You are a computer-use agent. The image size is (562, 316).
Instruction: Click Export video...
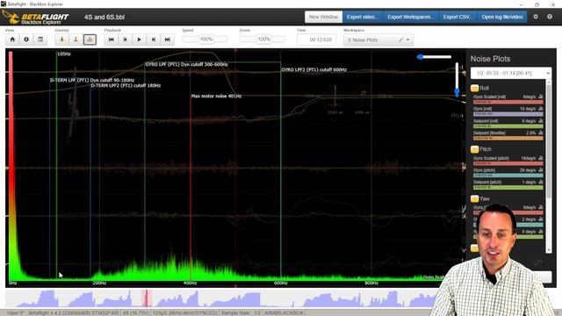[x=363, y=17]
